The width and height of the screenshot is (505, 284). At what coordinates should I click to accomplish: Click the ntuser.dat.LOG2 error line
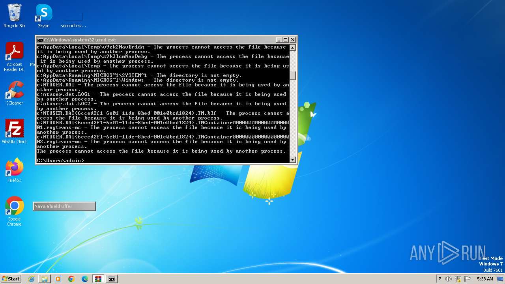click(163, 106)
